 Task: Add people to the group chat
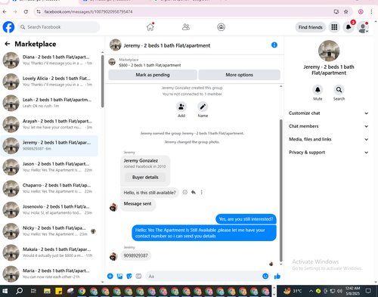(x=181, y=107)
